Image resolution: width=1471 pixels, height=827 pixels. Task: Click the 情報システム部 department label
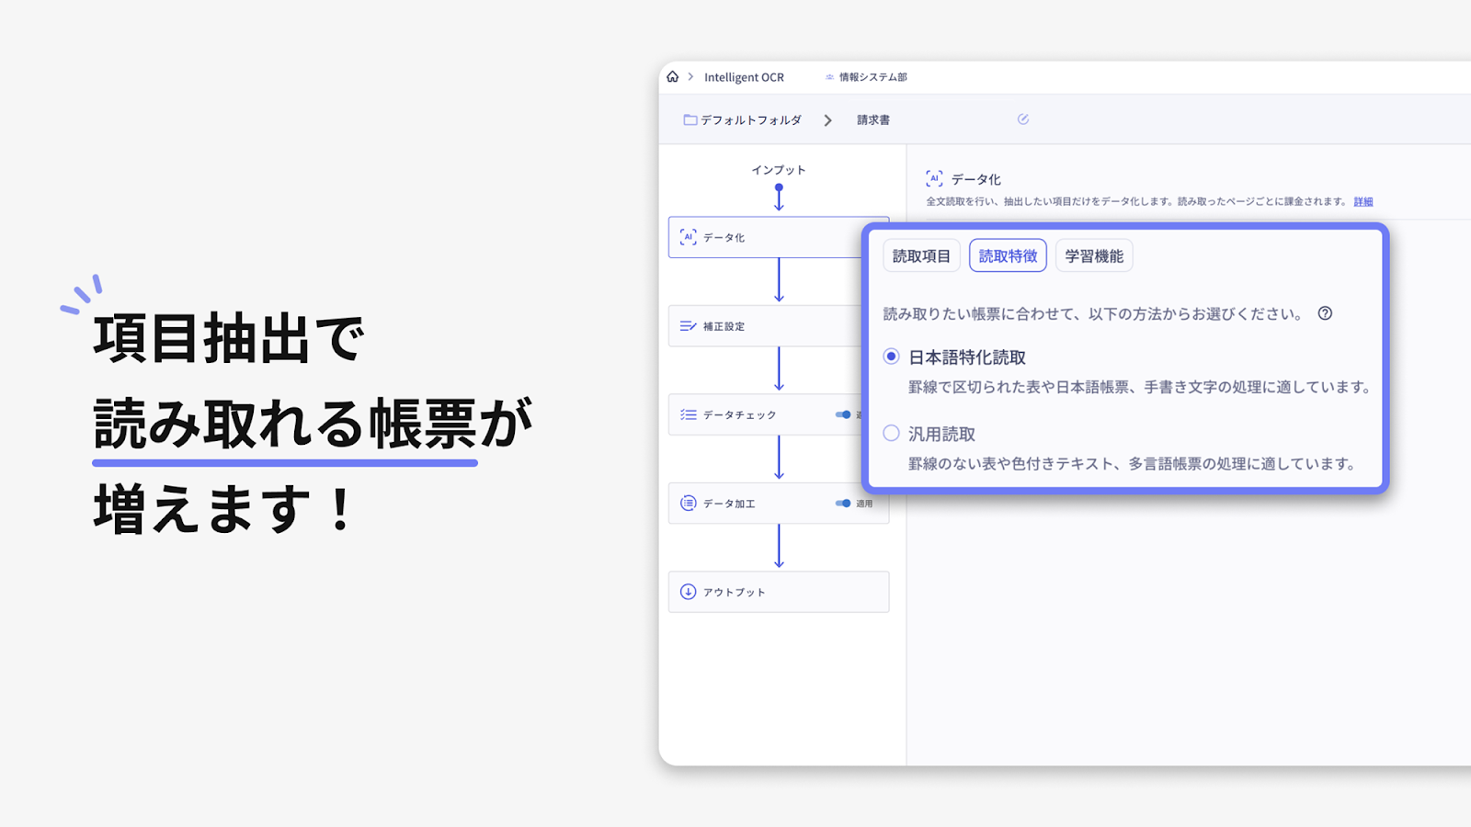point(872,77)
